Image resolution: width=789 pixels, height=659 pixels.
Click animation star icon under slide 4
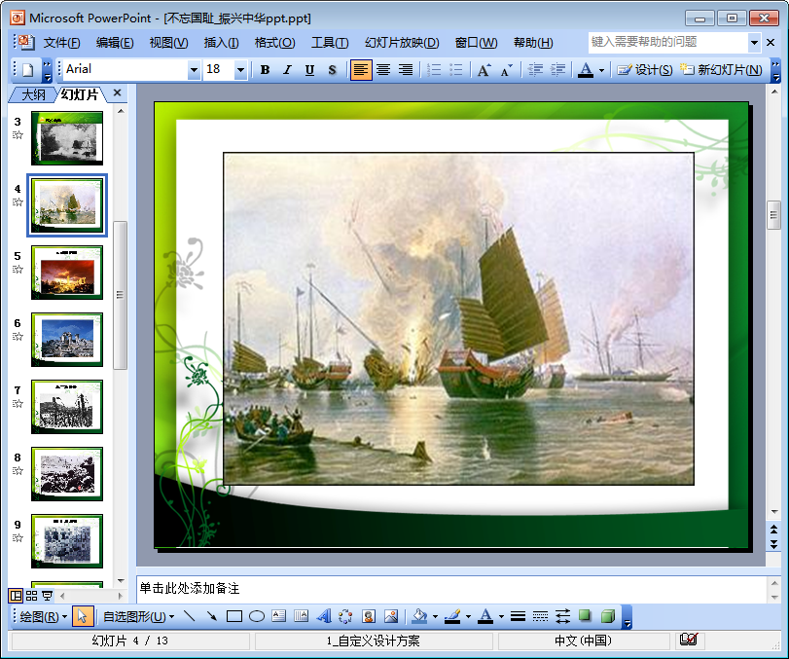click(x=18, y=201)
